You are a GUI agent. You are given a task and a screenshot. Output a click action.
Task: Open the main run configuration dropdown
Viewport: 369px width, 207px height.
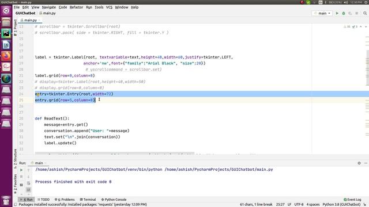322,13
